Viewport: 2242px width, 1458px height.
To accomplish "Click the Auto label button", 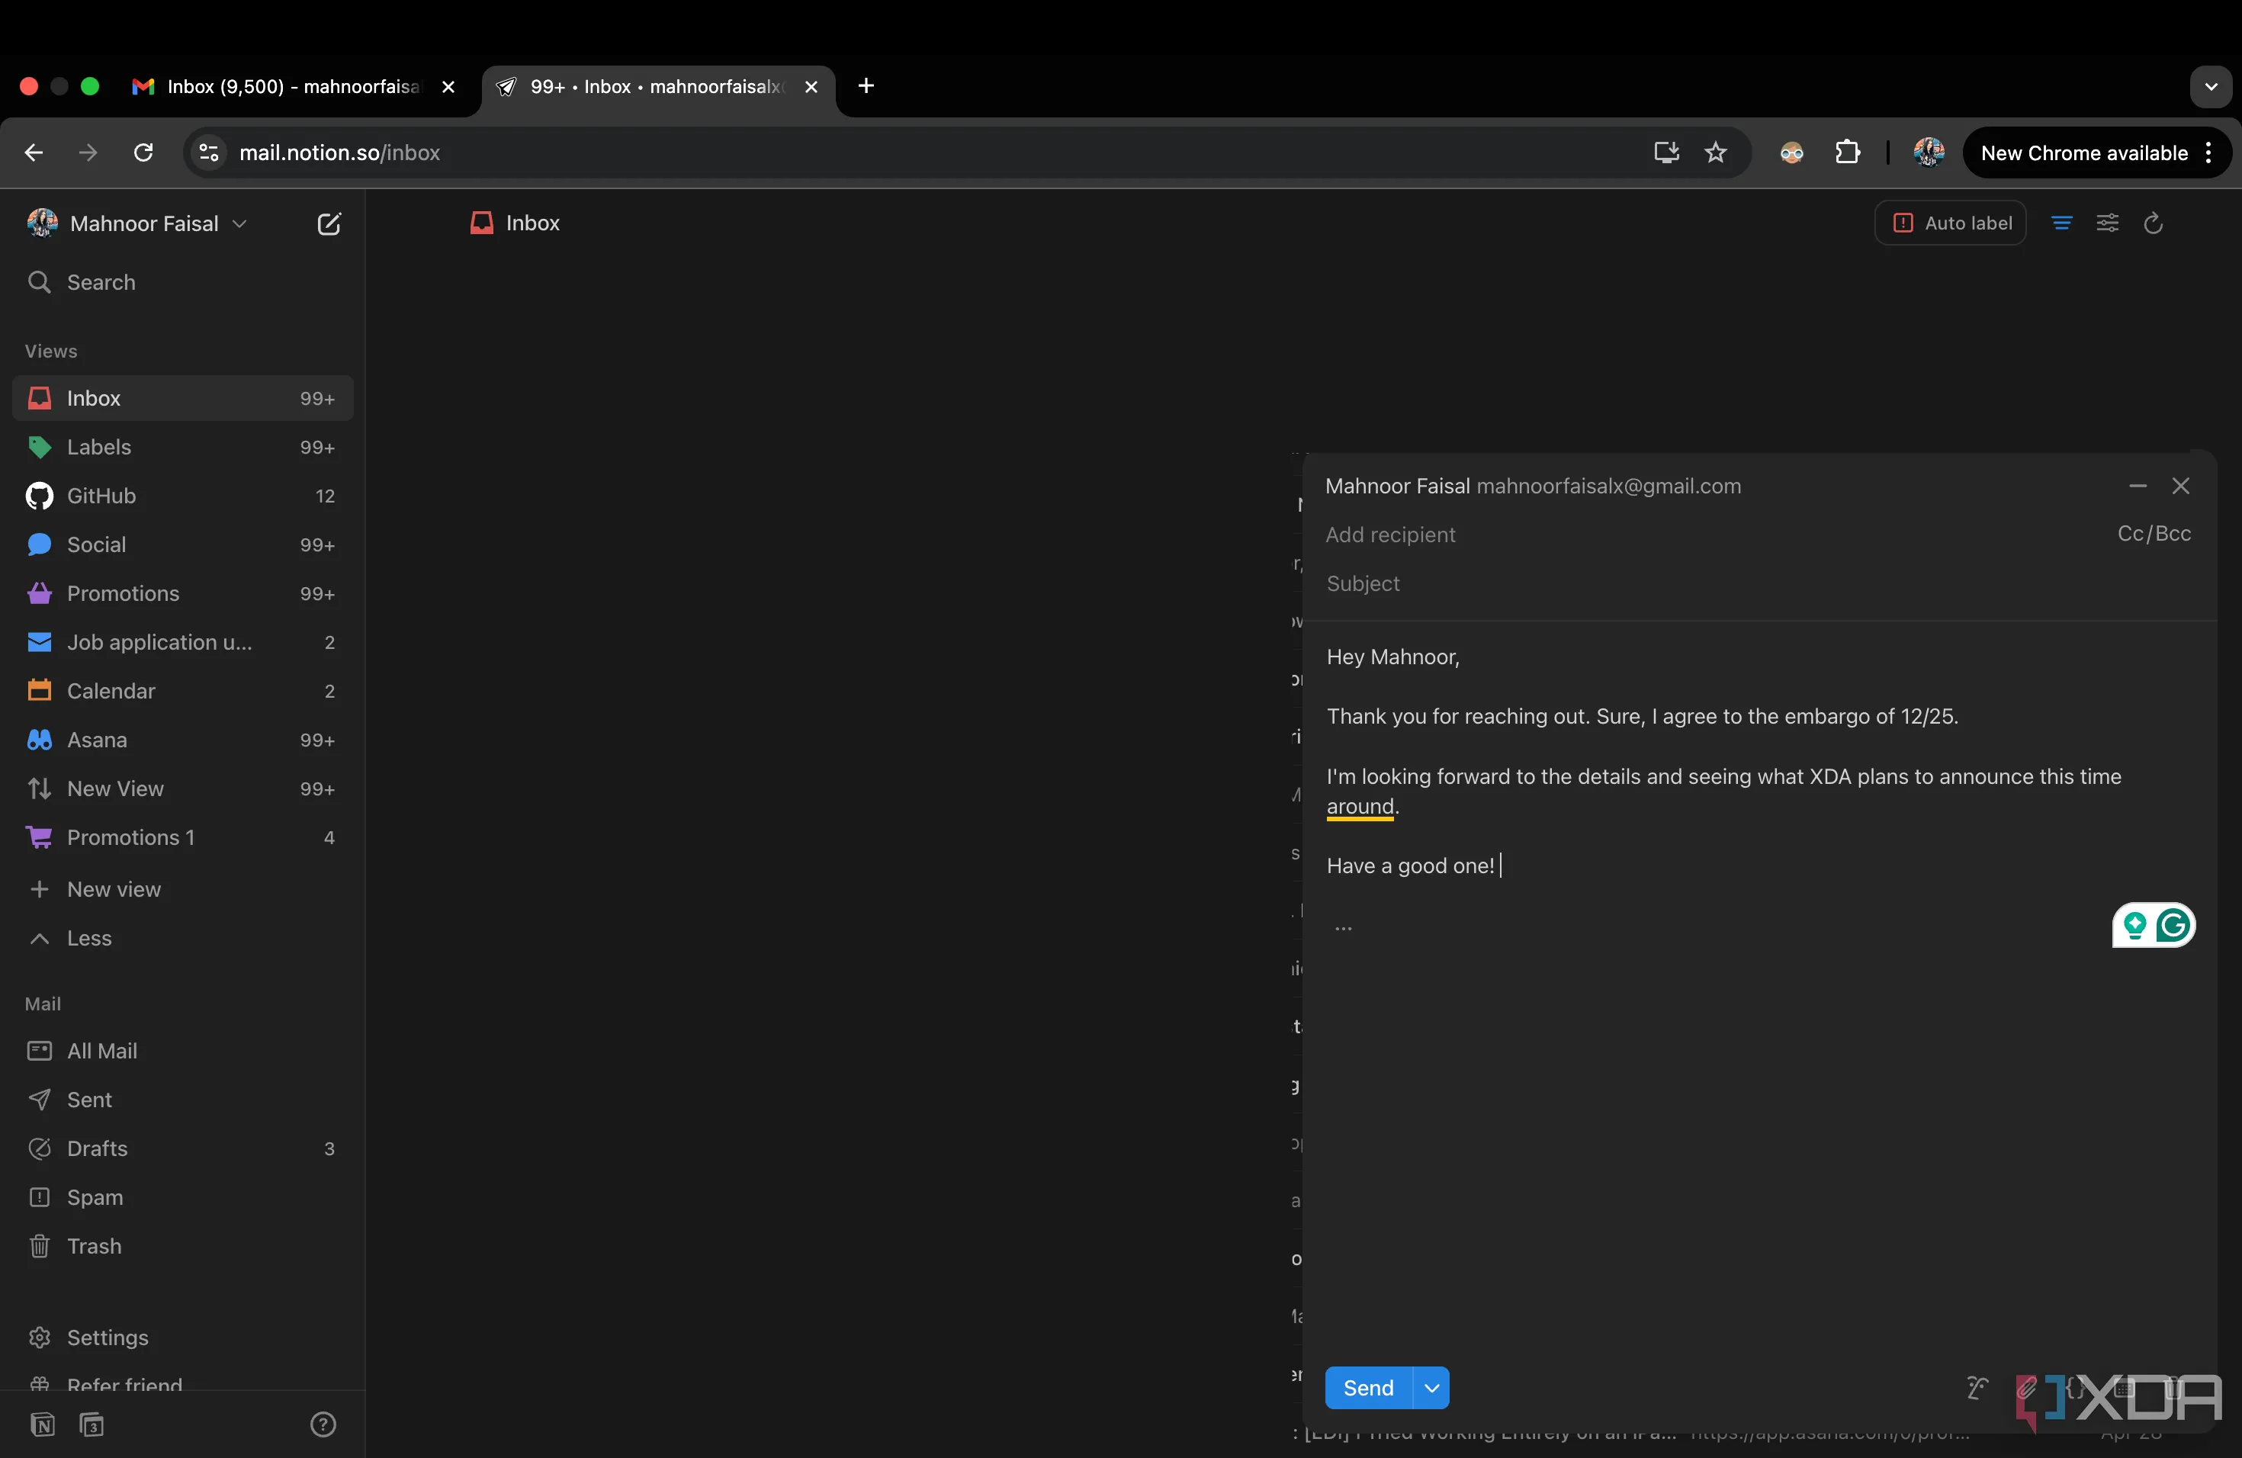I will tap(1951, 223).
